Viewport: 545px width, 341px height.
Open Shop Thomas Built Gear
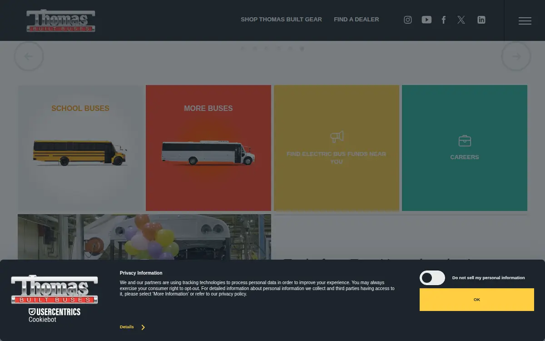(x=281, y=20)
